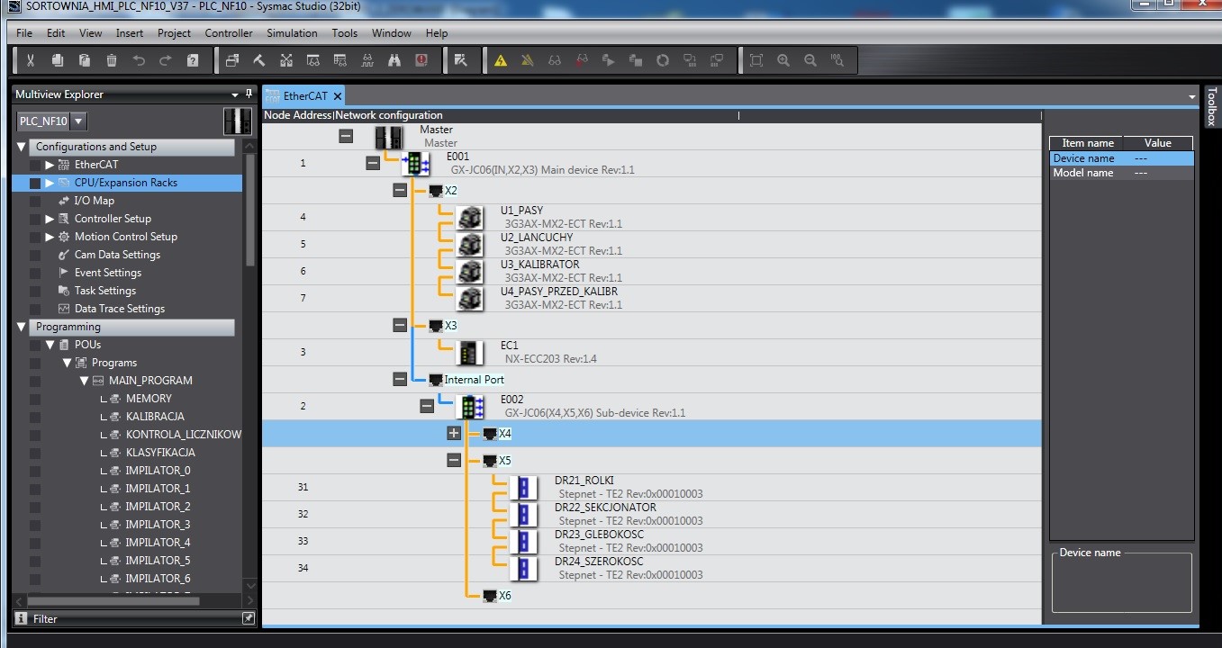Image resolution: width=1222 pixels, height=648 pixels.
Task: Select the Master controller icon
Action: pos(389,137)
